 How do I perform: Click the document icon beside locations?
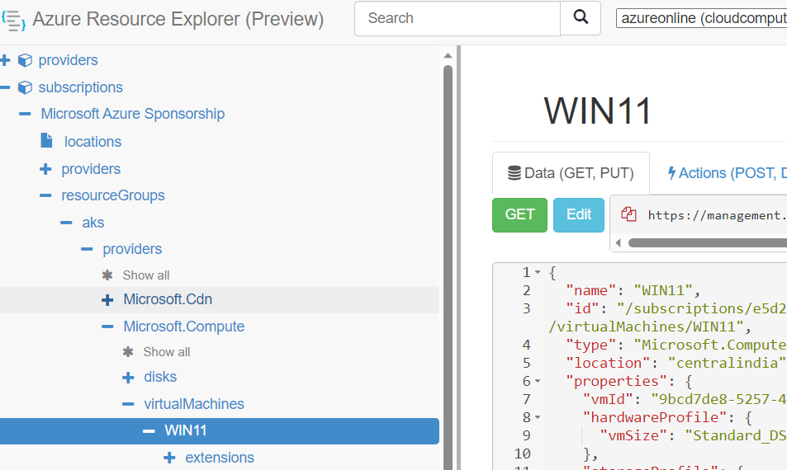46,141
